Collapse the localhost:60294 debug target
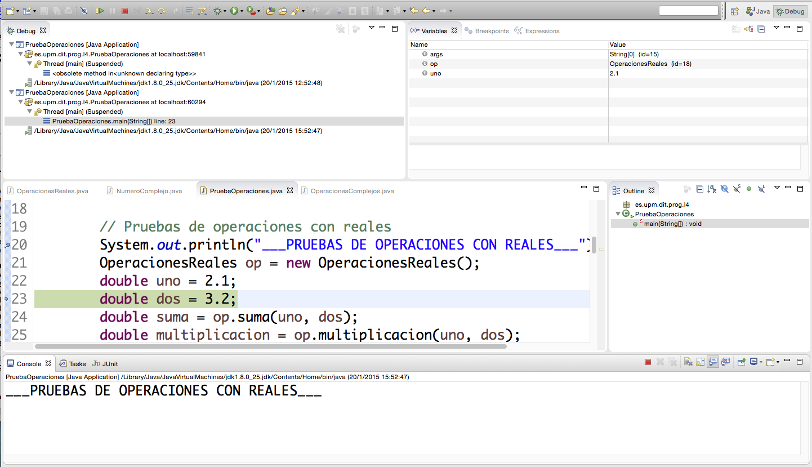The height and width of the screenshot is (467, 812). [x=20, y=102]
